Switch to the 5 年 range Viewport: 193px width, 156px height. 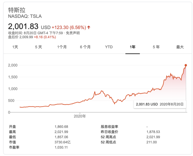tap(156, 47)
